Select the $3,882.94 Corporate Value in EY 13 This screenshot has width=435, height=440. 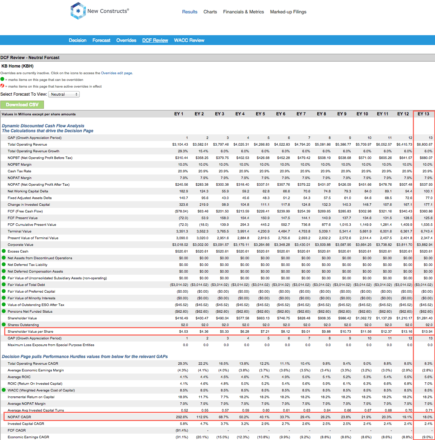click(425, 245)
